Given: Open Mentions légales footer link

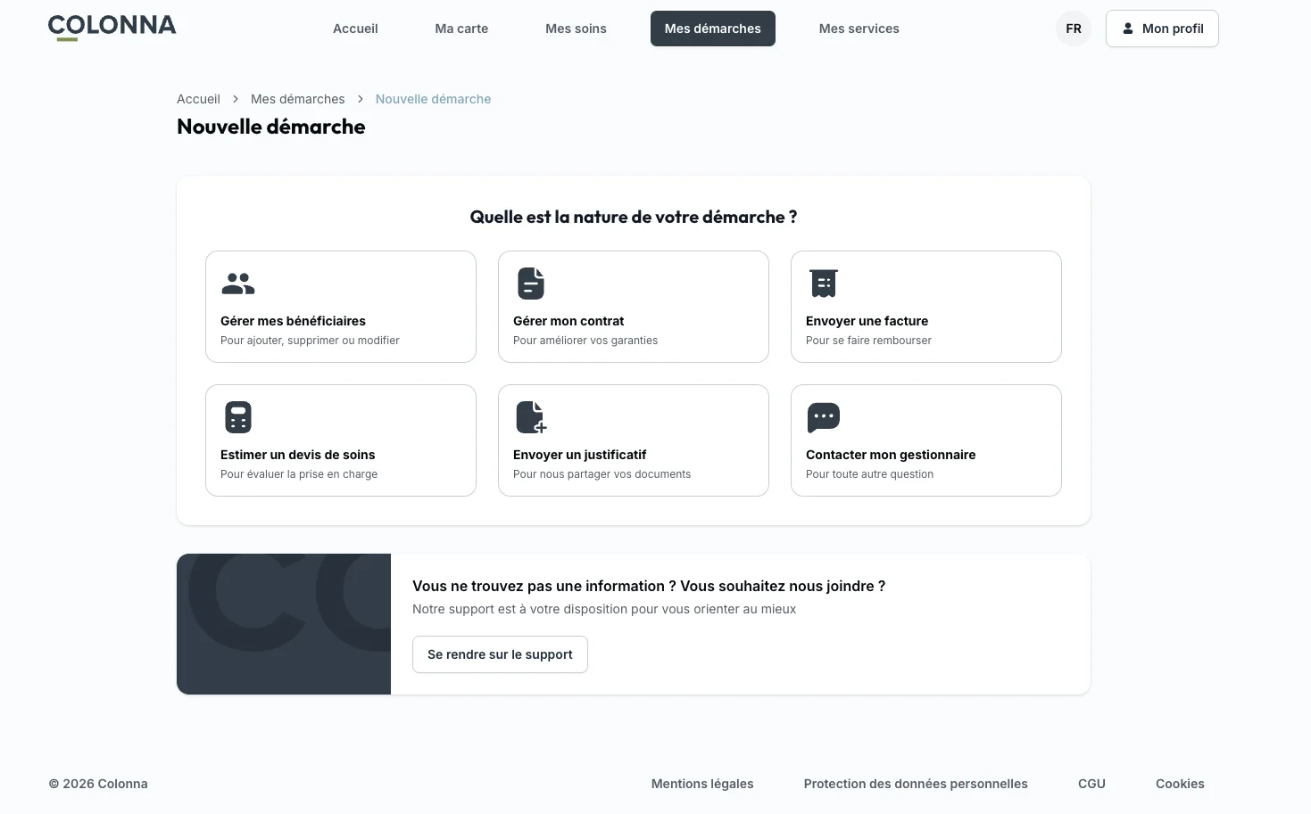Looking at the screenshot, I should click(702, 784).
